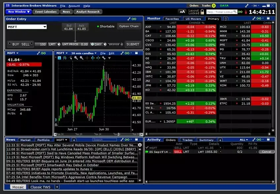Click green status indicator on ES Sep19'14 order

[x=147, y=152]
